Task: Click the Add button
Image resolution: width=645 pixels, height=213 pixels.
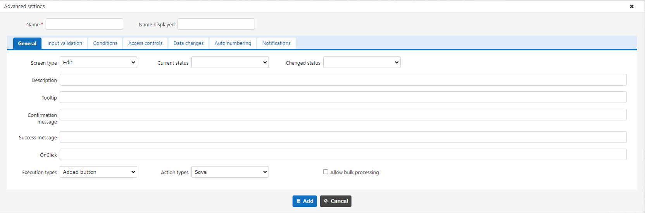Action: click(305, 201)
